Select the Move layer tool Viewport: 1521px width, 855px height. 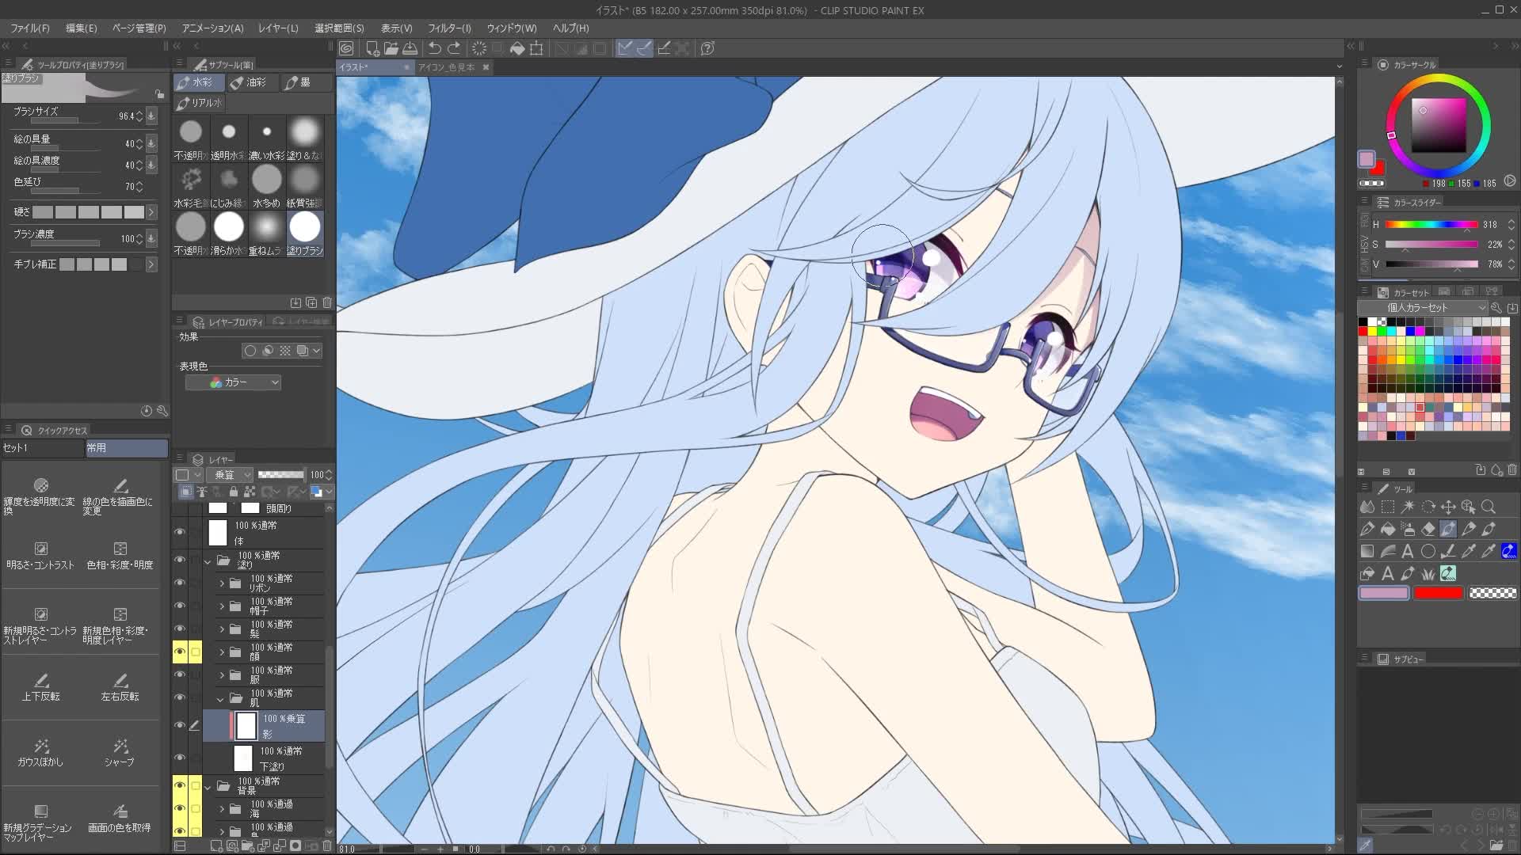1448,507
